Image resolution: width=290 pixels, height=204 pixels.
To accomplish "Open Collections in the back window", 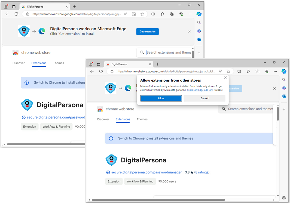I will [172, 14].
